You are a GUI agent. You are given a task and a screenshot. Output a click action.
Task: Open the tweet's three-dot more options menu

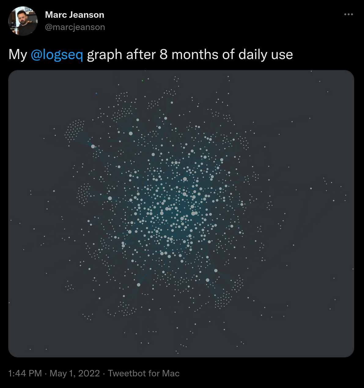pyautogui.click(x=348, y=14)
